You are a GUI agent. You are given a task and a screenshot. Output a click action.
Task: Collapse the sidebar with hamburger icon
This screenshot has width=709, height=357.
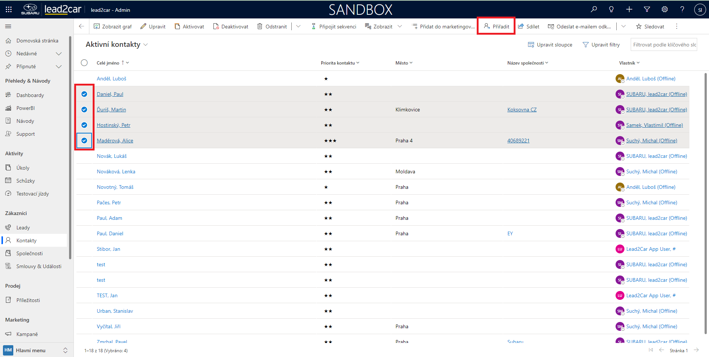coord(8,26)
